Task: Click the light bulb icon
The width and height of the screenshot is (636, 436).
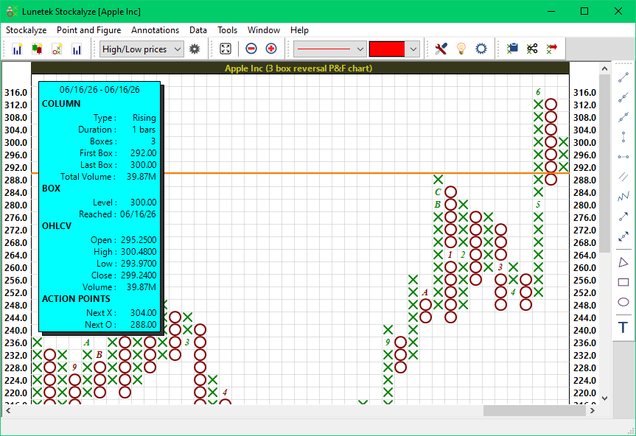Action: point(461,49)
